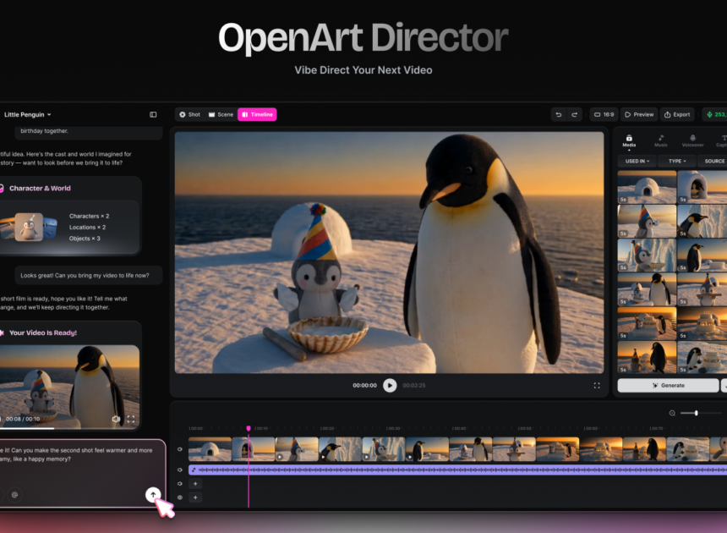Click the Undo arrow in the toolbar
This screenshot has height=533, width=727.
point(558,114)
